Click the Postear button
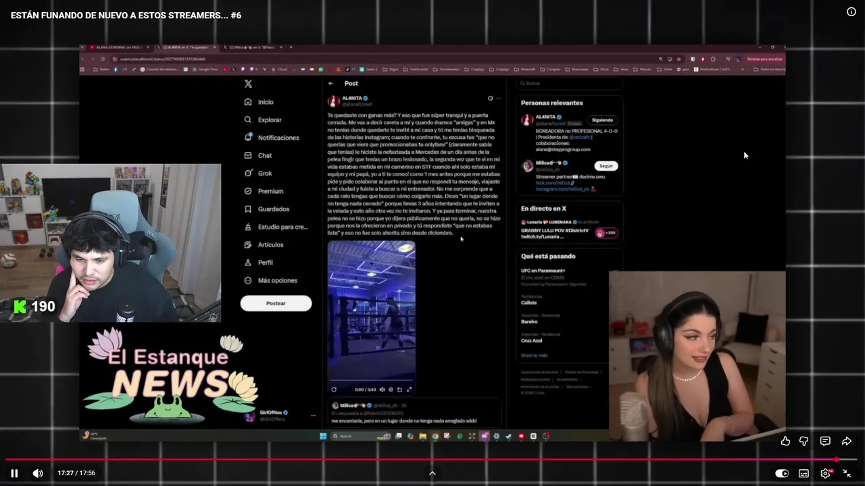Screen dimensions: 865x486 276,303
